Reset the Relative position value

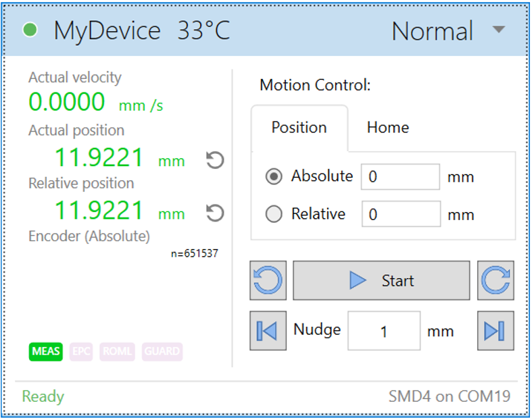tap(215, 213)
